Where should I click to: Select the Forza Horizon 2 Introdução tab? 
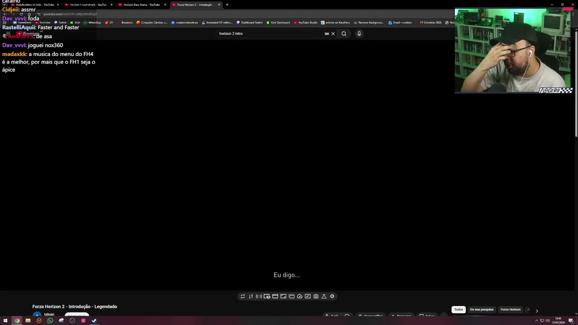[x=195, y=5]
